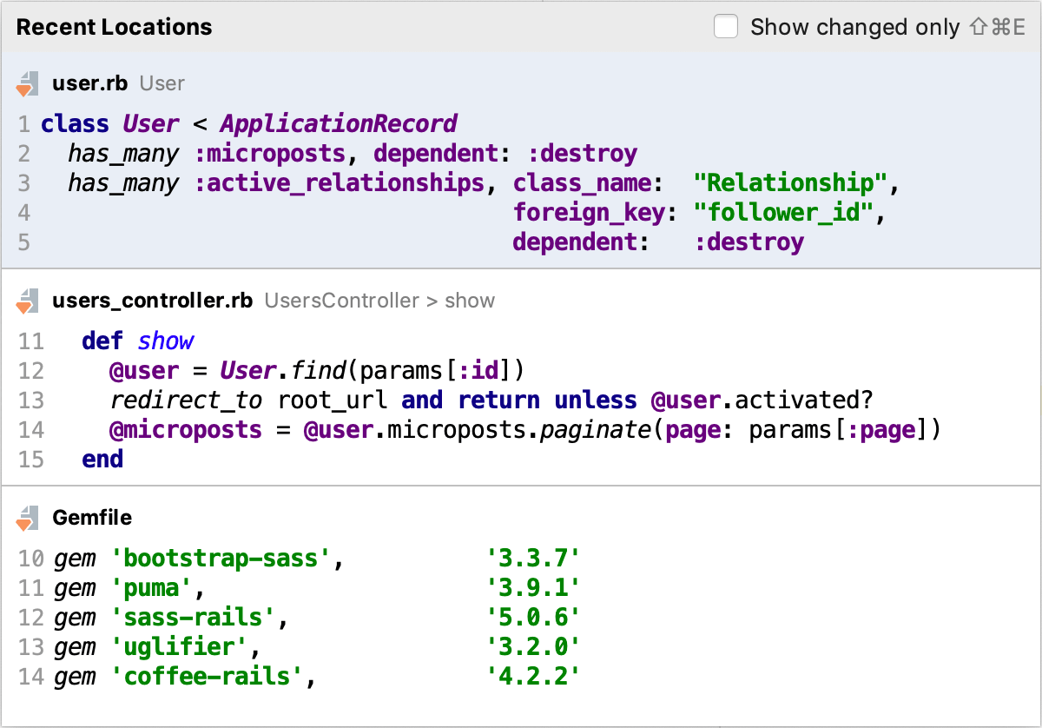Viewport: 1042px width, 728px height.
Task: Click the Gemfile file icon
Action: point(27,519)
